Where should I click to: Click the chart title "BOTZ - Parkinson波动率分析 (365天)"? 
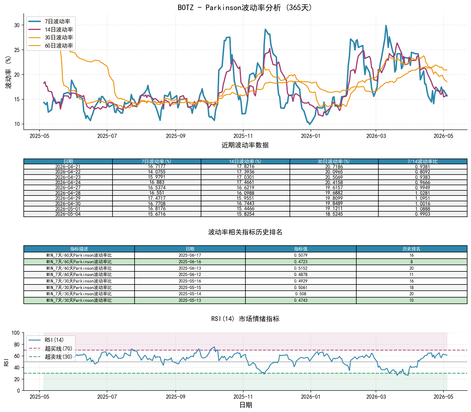tap(245, 7)
